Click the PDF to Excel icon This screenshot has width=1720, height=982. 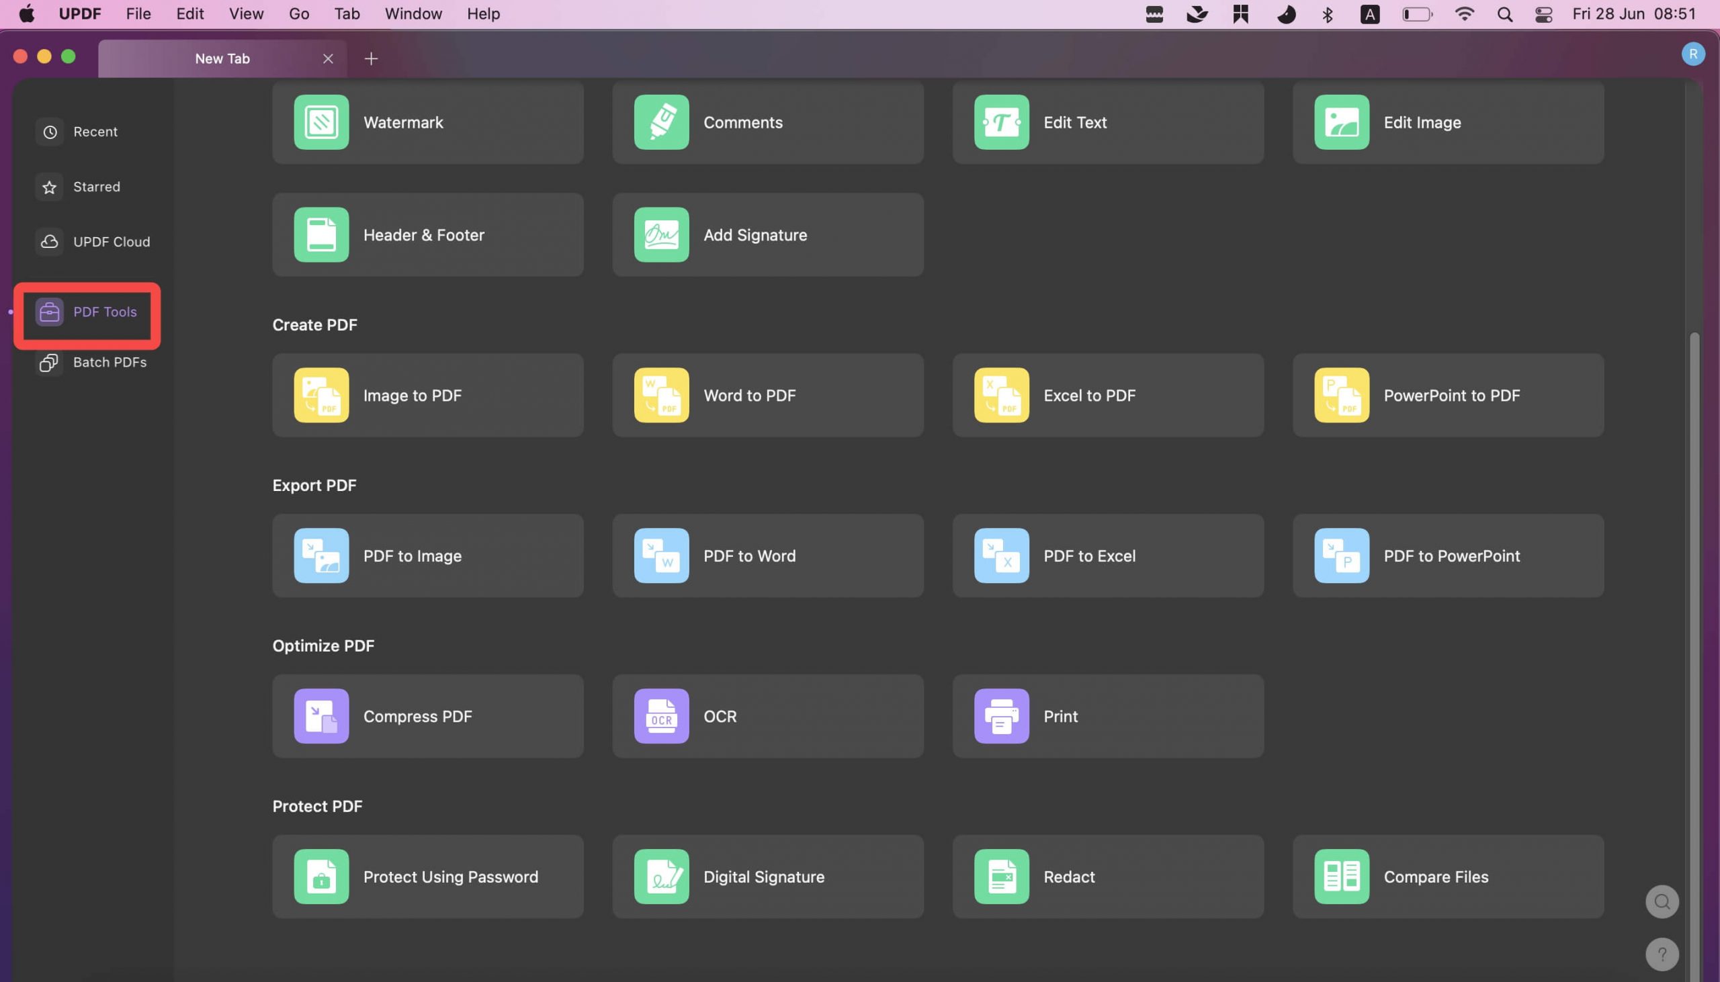coord(1001,555)
